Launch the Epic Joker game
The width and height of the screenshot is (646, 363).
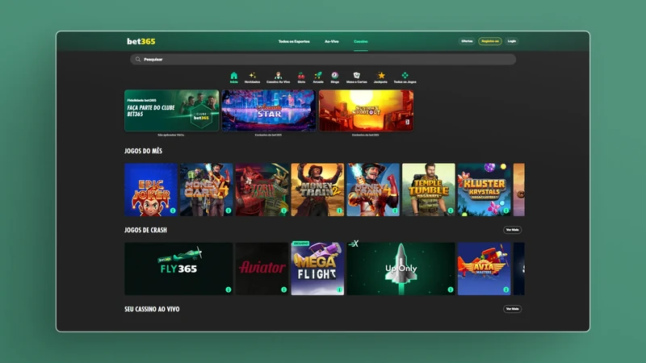[x=151, y=190]
